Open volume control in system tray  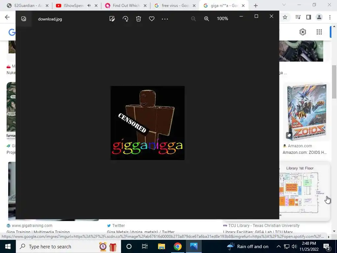coord(294,246)
